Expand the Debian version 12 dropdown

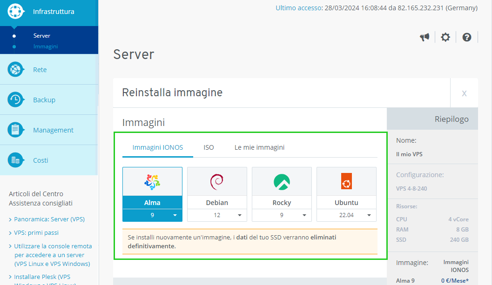217,215
